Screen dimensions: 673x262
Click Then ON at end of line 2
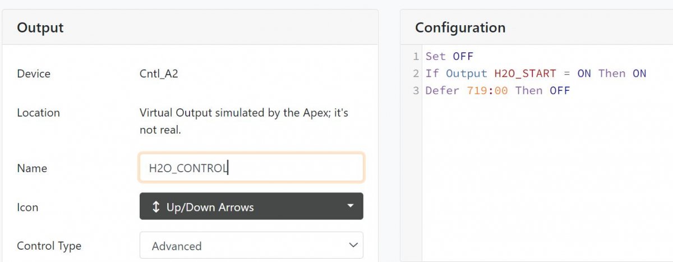622,73
